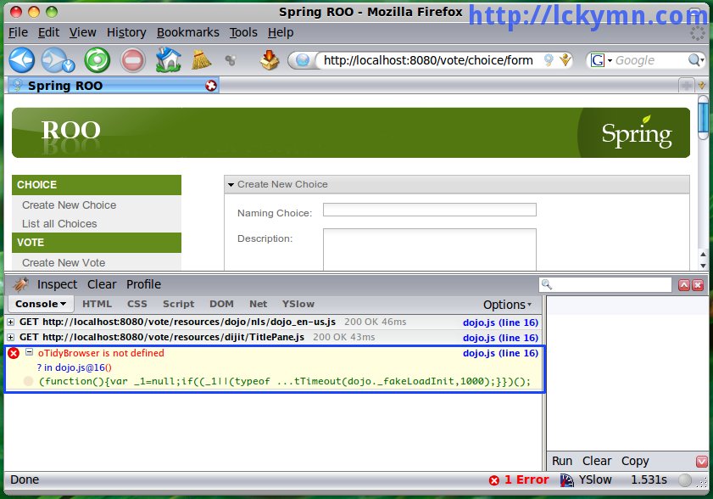Open the Edit menu
713x499 pixels.
pos(48,33)
